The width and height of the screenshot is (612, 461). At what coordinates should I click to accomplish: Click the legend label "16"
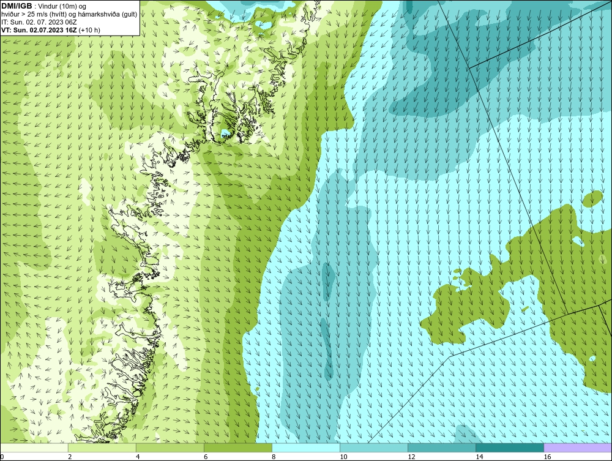[548, 457]
